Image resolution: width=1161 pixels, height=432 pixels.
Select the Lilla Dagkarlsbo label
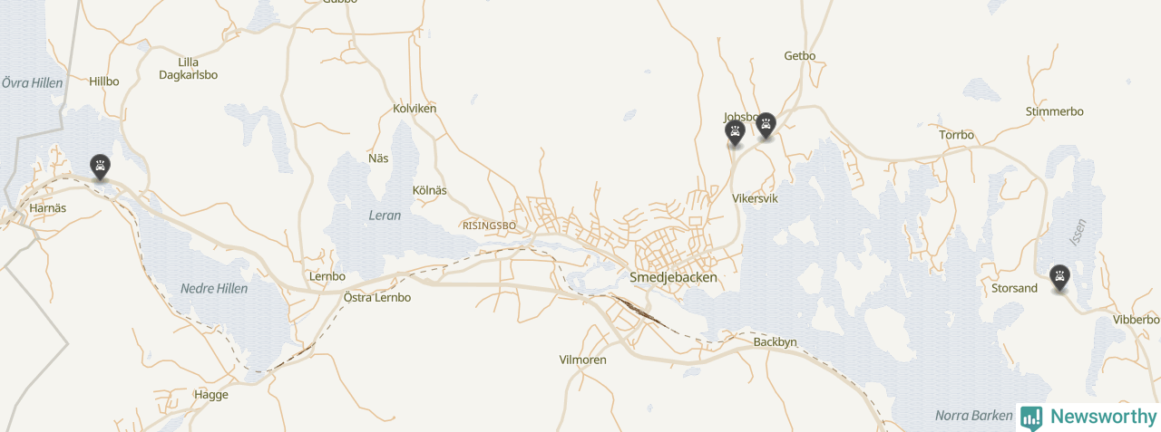tap(189, 69)
